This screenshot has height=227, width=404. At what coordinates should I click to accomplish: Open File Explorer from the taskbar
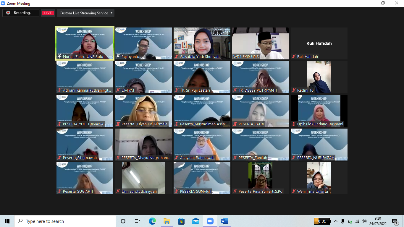pyautogui.click(x=167, y=221)
